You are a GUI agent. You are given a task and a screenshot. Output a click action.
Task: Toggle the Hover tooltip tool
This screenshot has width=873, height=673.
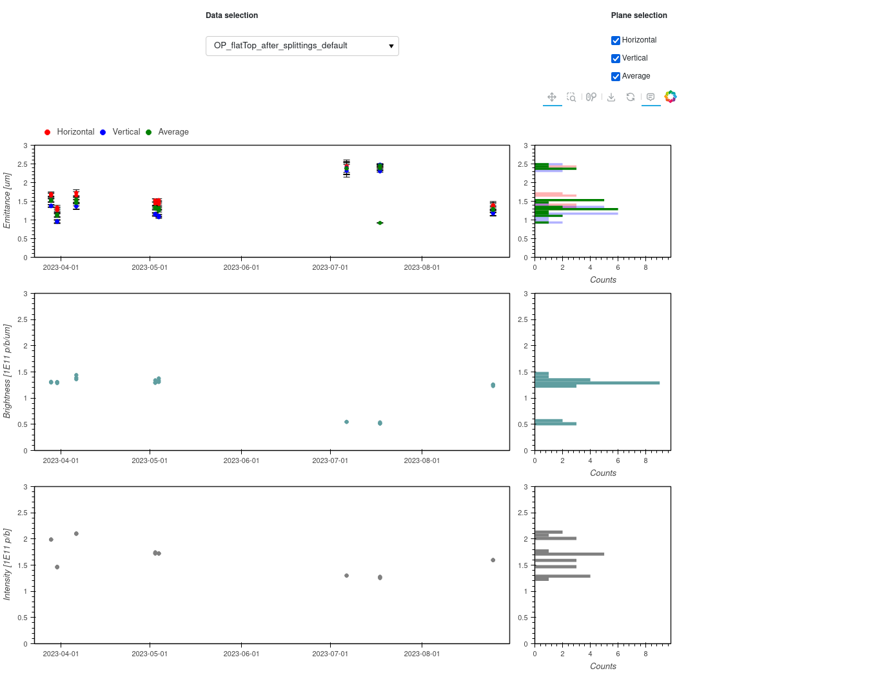pos(651,97)
